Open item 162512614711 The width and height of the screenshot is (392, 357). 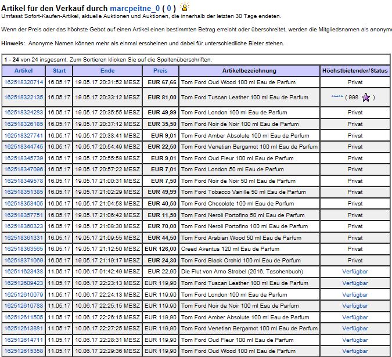coord(24,340)
